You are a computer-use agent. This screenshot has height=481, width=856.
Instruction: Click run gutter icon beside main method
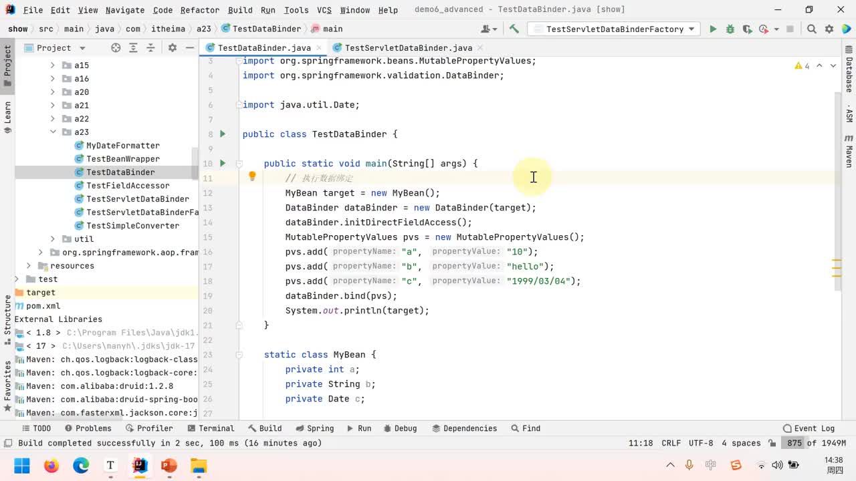coord(223,163)
